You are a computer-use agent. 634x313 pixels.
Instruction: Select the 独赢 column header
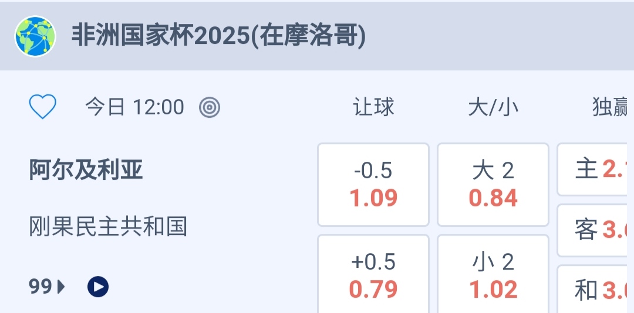coord(611,107)
